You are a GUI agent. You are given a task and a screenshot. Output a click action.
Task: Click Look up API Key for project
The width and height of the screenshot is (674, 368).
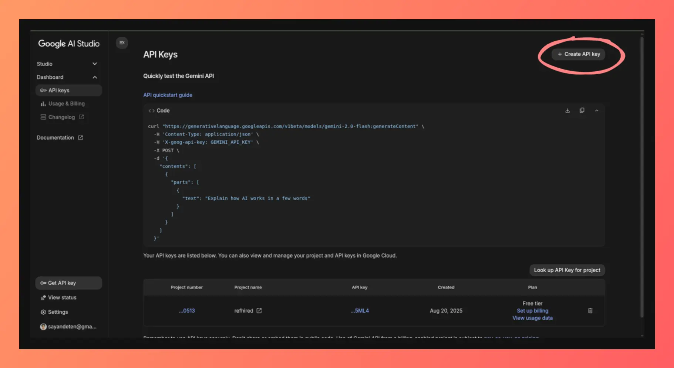[567, 270]
